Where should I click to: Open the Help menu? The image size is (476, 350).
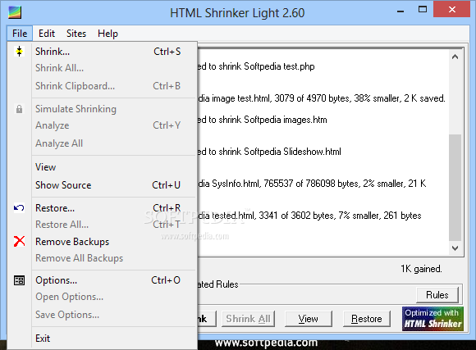point(108,34)
